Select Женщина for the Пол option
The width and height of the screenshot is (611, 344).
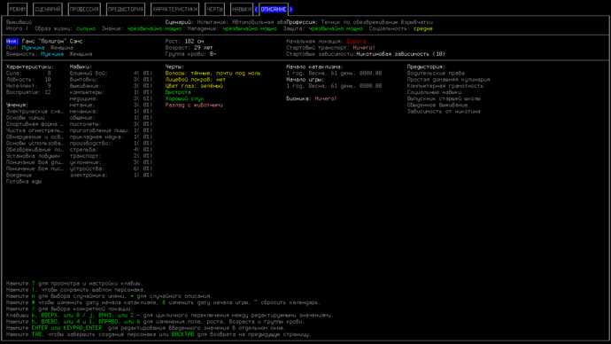tap(62, 48)
